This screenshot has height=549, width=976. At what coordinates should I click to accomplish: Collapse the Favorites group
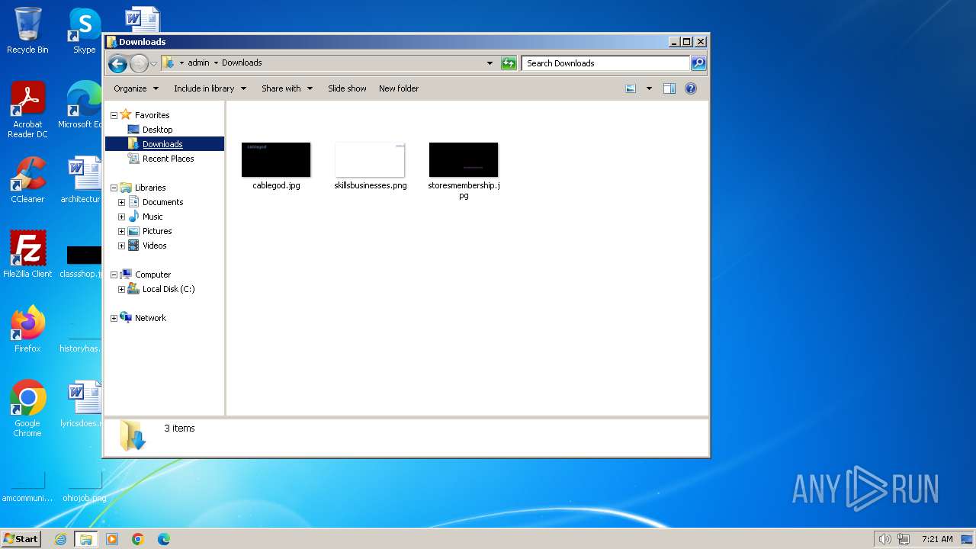[x=114, y=115]
